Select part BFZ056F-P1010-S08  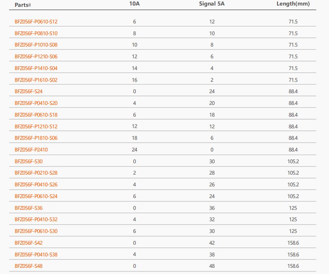point(36,45)
